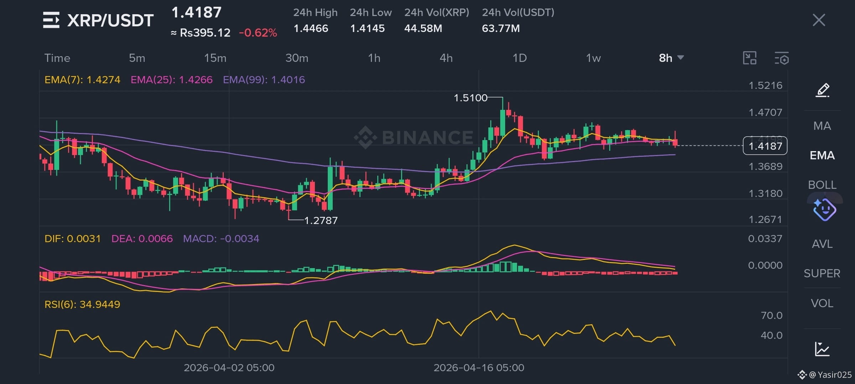Switch to the 1h interval
This screenshot has height=384, width=855.
374,58
